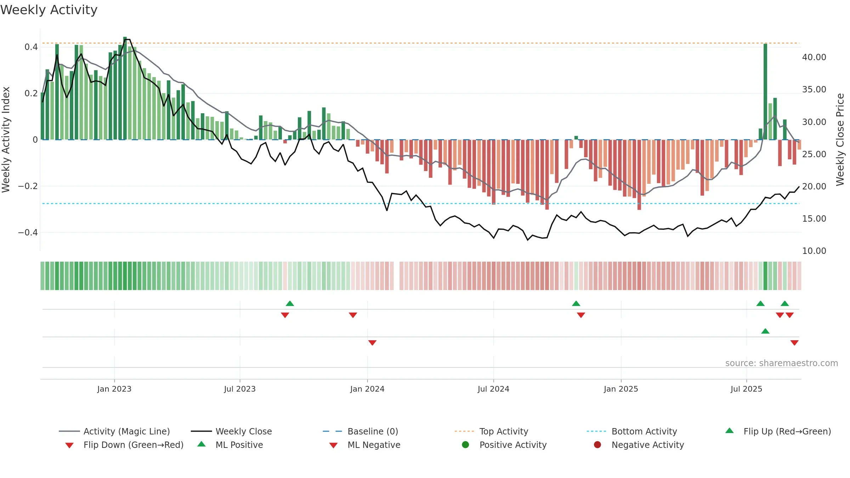Toggle the Top Activity legend entry
This screenshot has height=478, width=850.
click(x=491, y=431)
